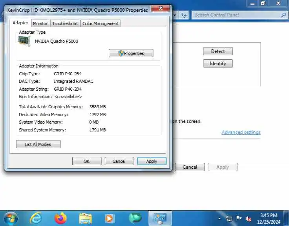Click the Adapter String value GRID P40-2B4

[x=68, y=89]
